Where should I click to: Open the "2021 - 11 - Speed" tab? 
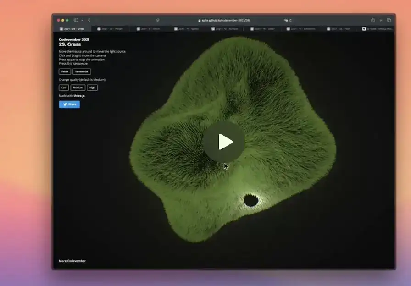click(186, 29)
